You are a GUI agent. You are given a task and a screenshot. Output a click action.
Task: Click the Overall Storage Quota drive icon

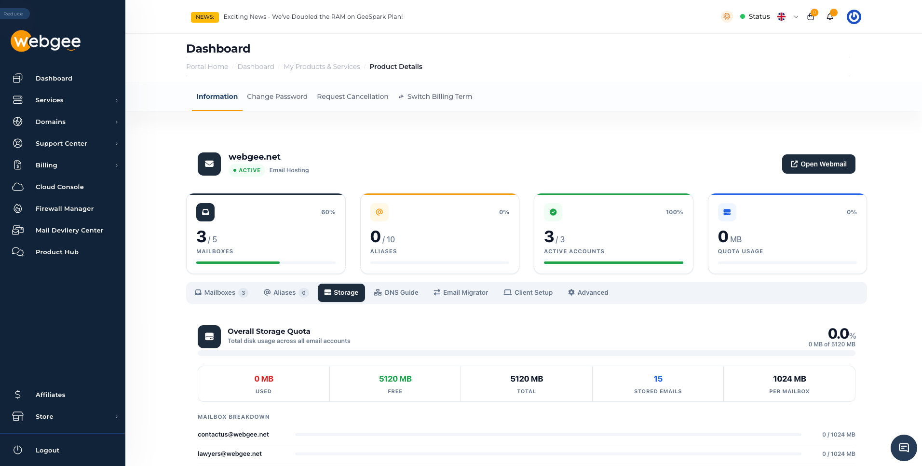209,337
